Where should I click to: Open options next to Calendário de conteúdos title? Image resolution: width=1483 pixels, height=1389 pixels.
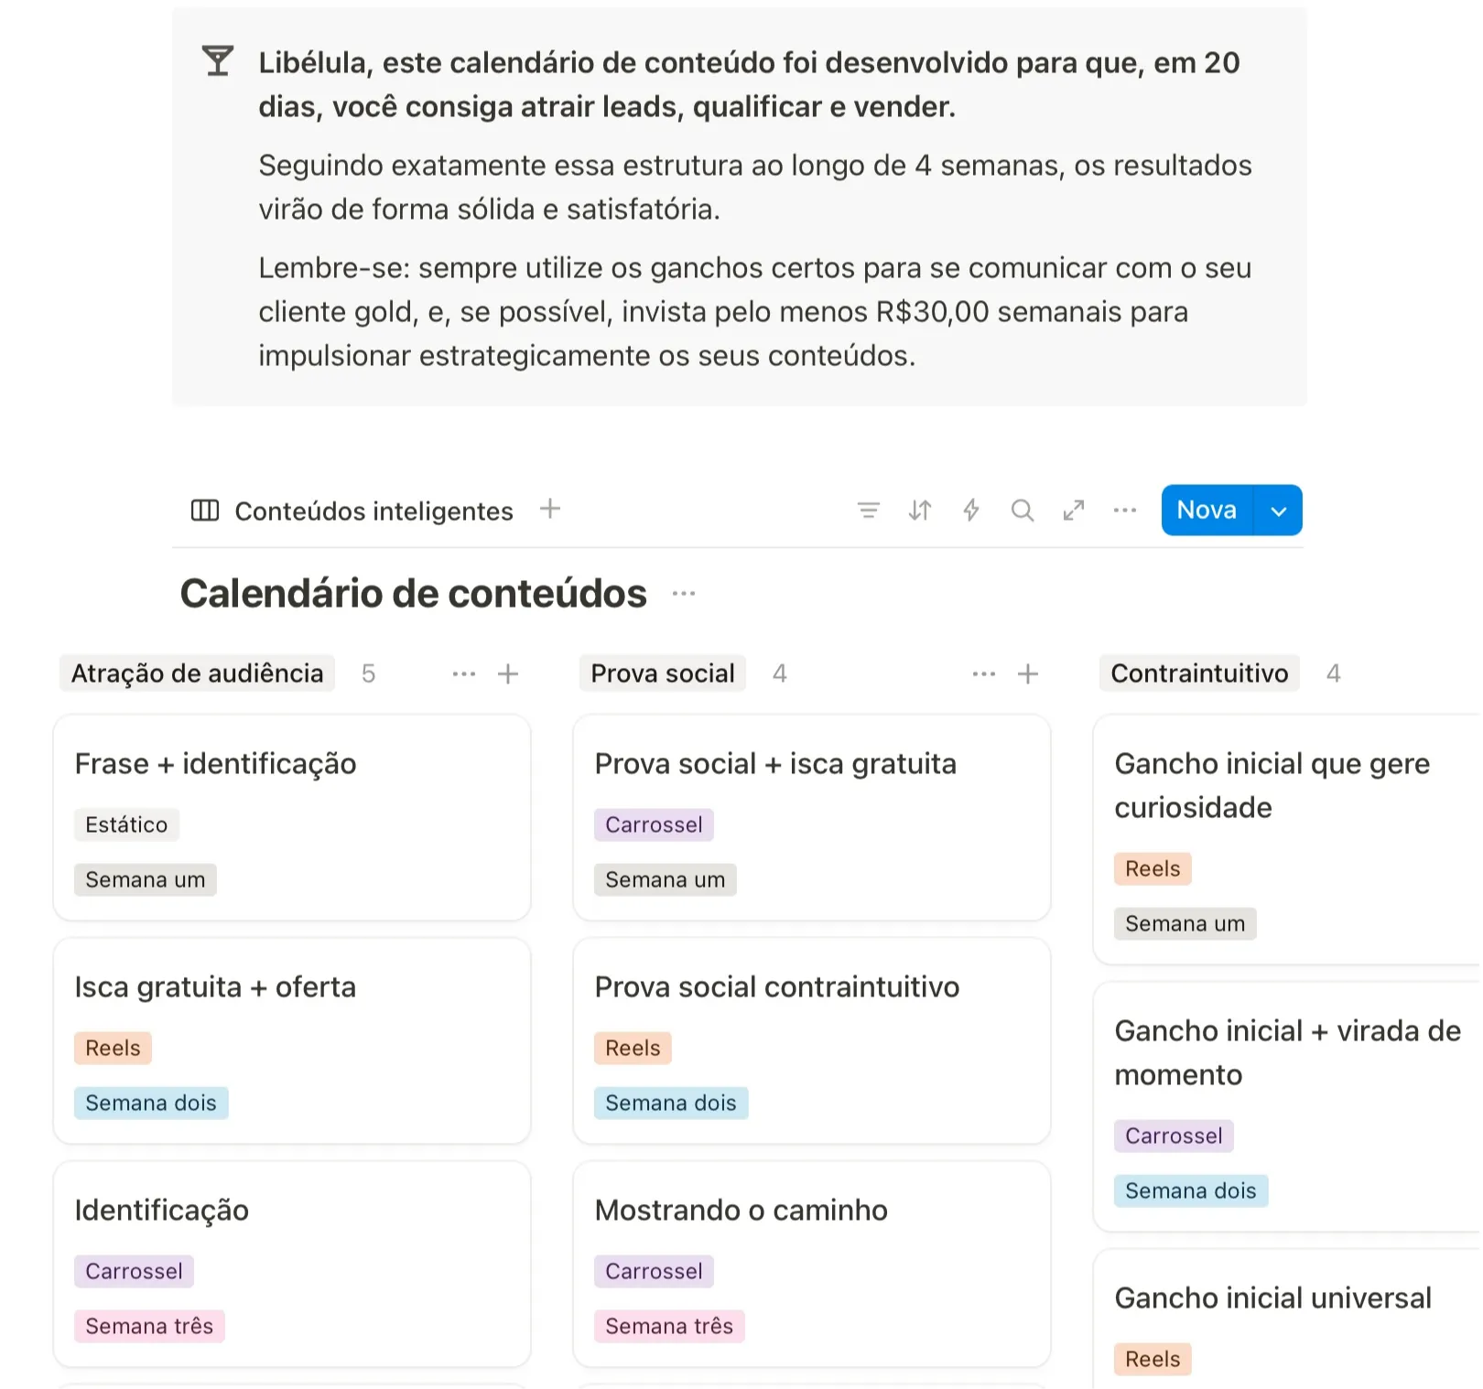coord(684,594)
